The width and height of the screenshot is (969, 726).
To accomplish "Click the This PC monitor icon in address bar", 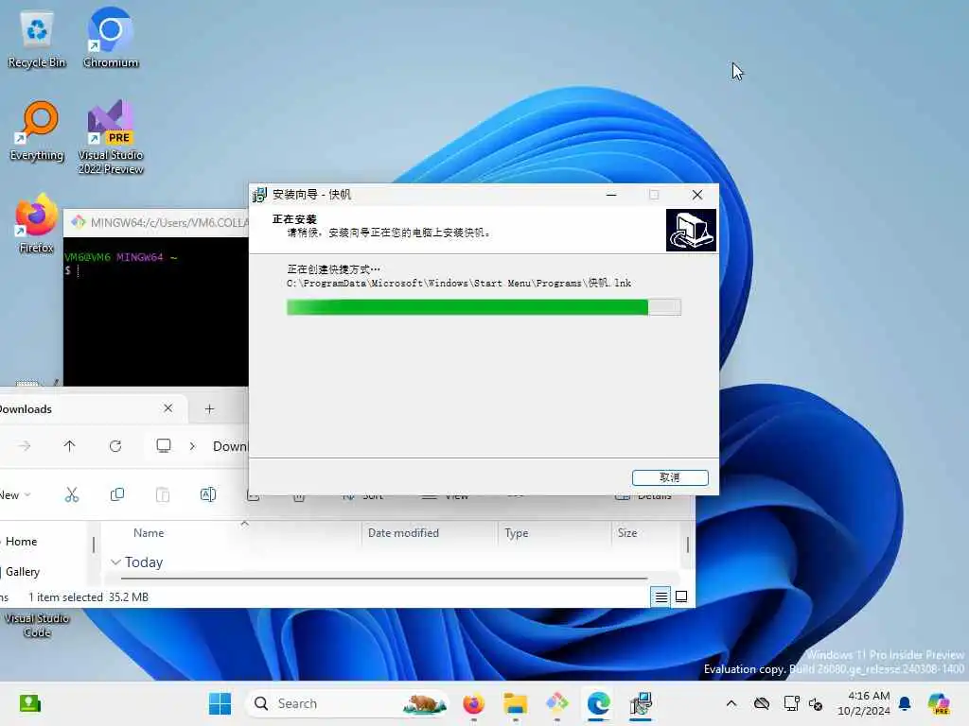I will pyautogui.click(x=164, y=446).
